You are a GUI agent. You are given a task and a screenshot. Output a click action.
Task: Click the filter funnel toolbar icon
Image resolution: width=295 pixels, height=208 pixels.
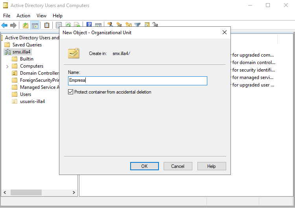(138, 26)
